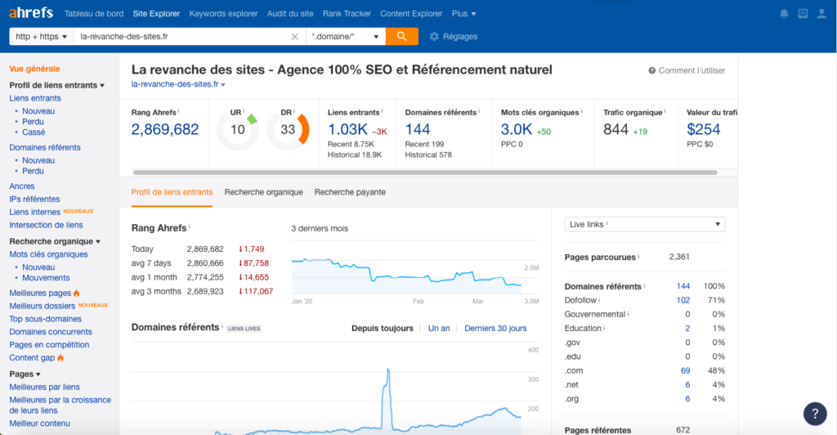
Task: Click the flame icon next to Content gap
Action: pyautogui.click(x=60, y=357)
